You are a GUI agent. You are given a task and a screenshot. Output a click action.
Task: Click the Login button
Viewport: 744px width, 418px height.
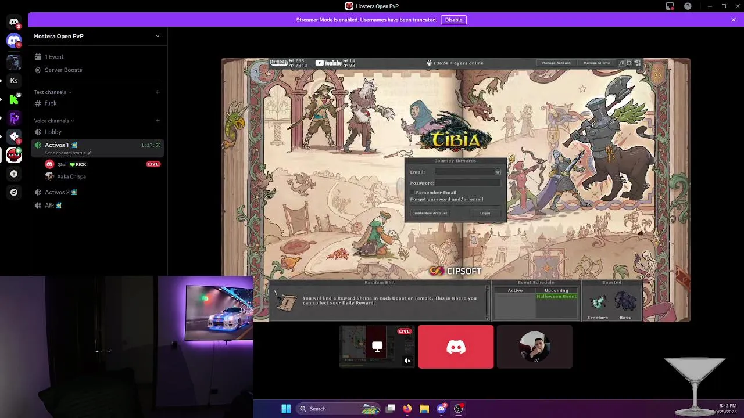click(x=485, y=213)
